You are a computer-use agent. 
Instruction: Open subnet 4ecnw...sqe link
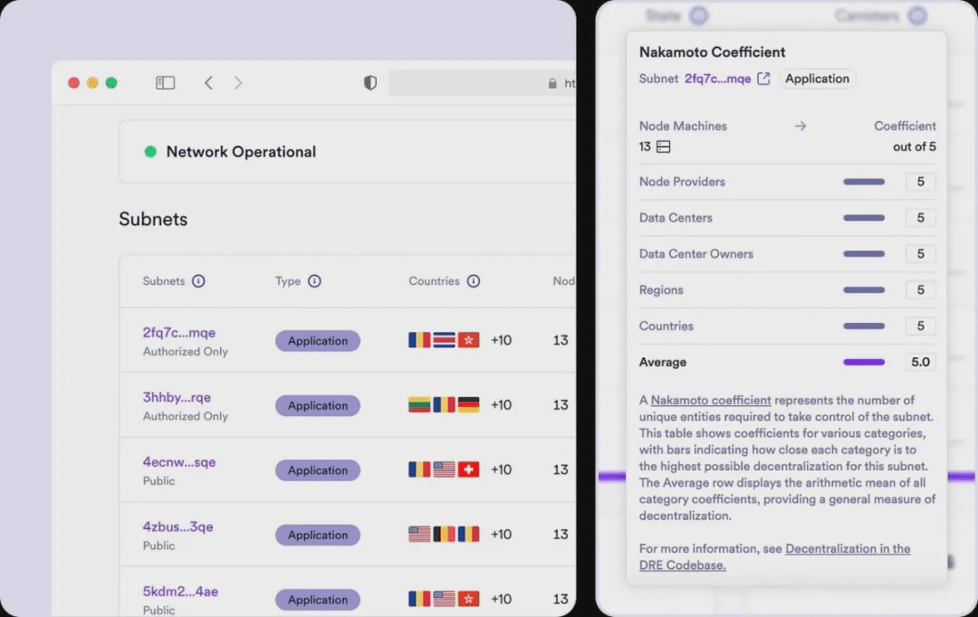click(179, 462)
